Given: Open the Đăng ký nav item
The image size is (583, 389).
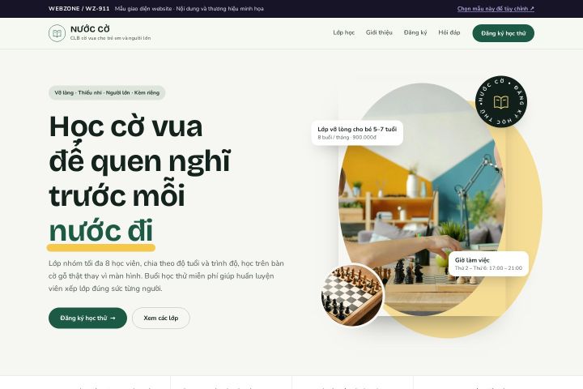Looking at the screenshot, I should coord(415,32).
